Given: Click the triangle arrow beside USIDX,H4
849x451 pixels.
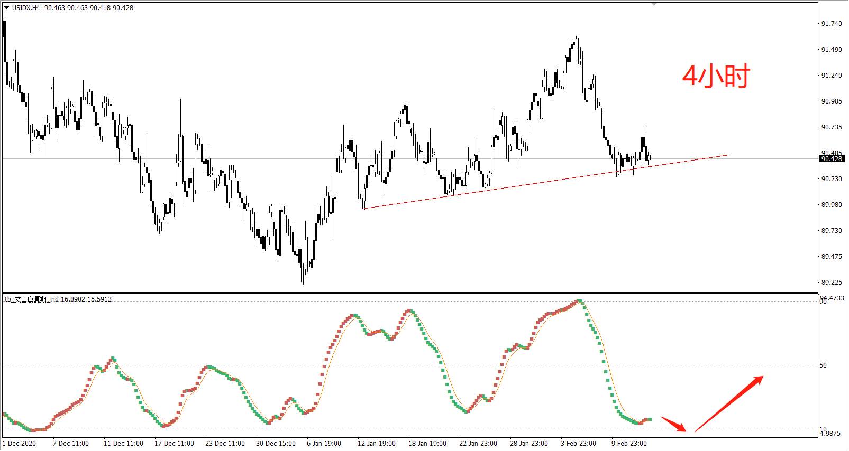Looking at the screenshot, I should (x=7, y=8).
